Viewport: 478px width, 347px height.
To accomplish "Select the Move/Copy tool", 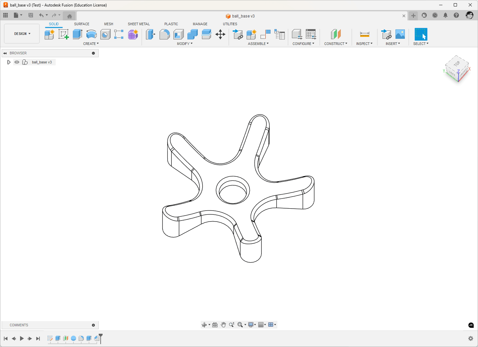I will pos(220,34).
